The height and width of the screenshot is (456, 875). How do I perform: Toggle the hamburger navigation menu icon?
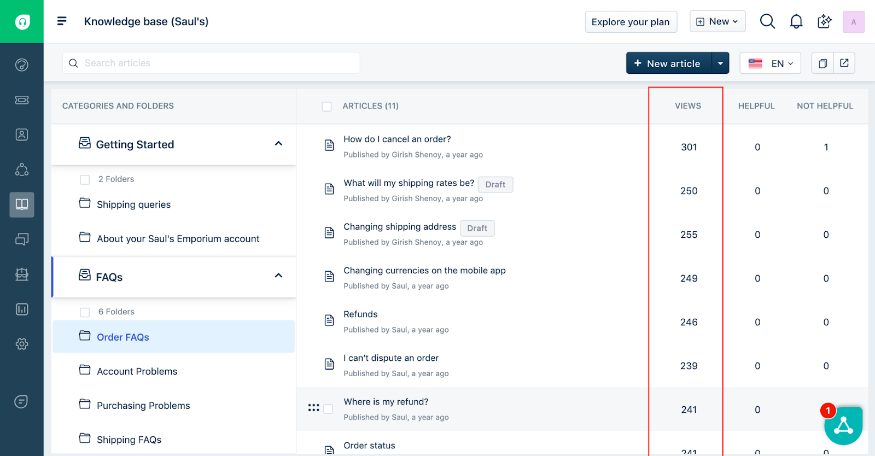click(62, 21)
